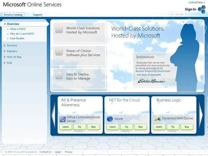Open the Privacy footer link

pyautogui.click(x=68, y=152)
